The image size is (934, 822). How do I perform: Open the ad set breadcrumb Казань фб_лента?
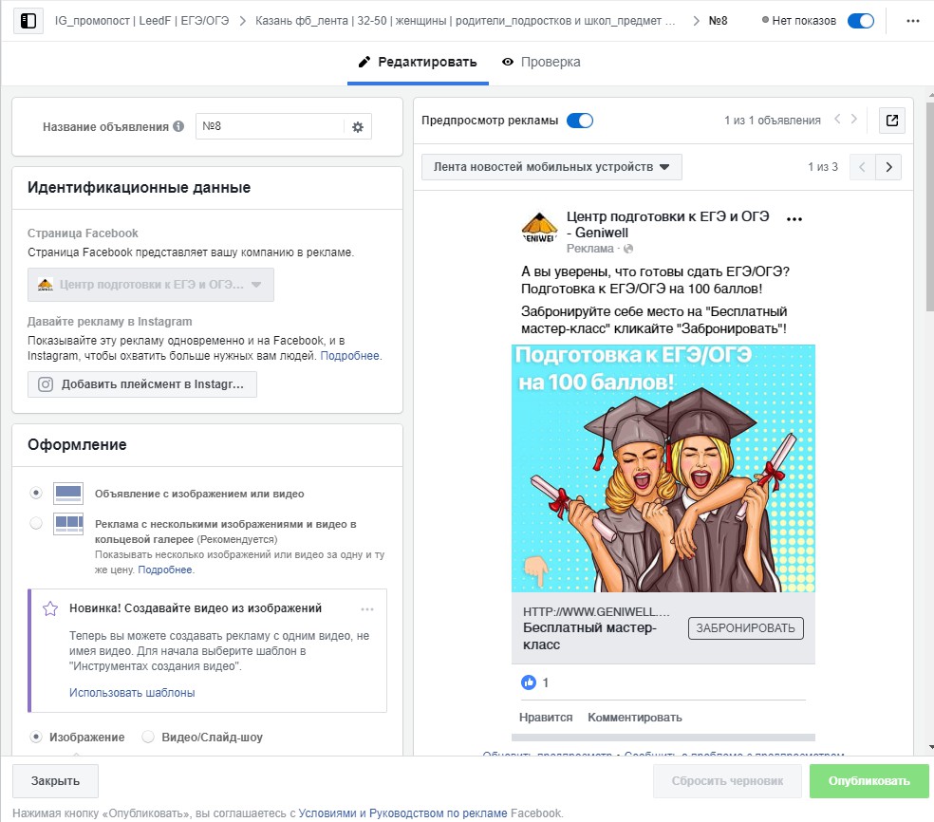click(x=464, y=21)
